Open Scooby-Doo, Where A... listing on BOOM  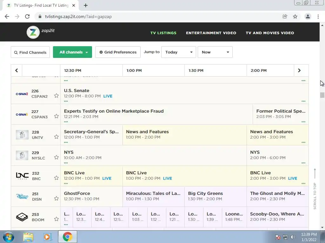[x=277, y=217]
